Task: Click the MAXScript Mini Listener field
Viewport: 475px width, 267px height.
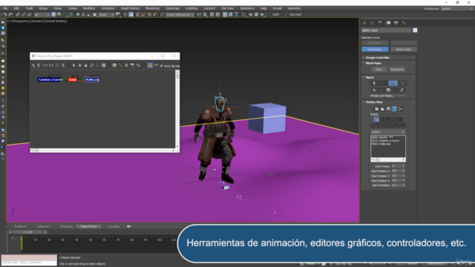Action: [x=29, y=263]
